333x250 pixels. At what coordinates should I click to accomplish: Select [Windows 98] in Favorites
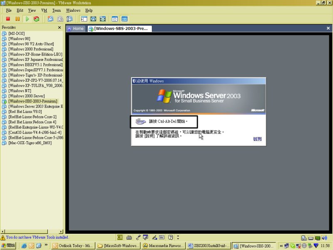[x=19, y=39]
